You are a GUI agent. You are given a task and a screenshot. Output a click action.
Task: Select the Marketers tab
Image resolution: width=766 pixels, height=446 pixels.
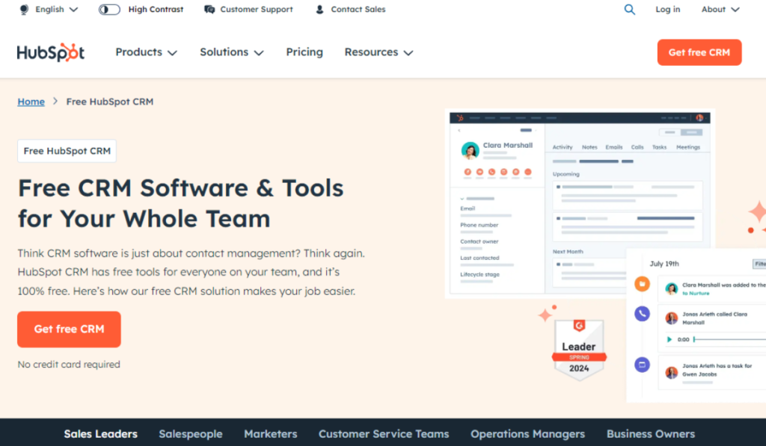[x=271, y=434]
